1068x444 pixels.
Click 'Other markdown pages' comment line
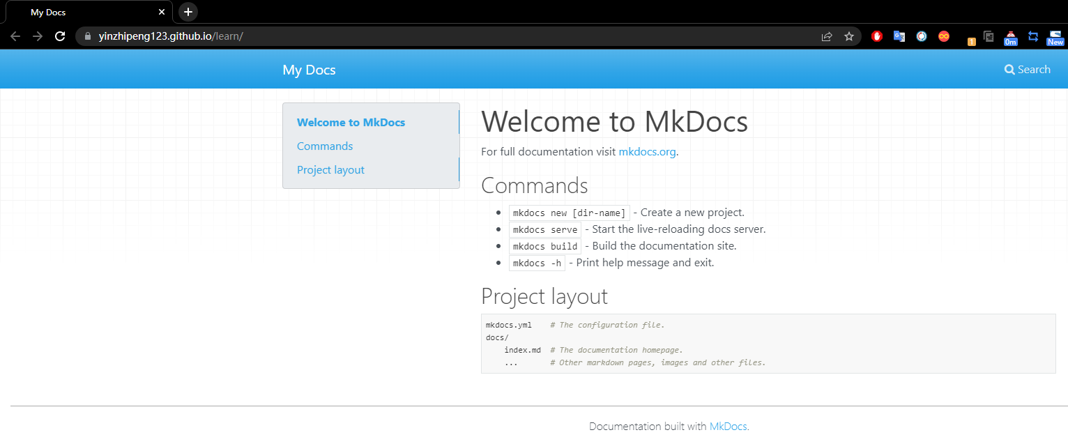pos(657,362)
